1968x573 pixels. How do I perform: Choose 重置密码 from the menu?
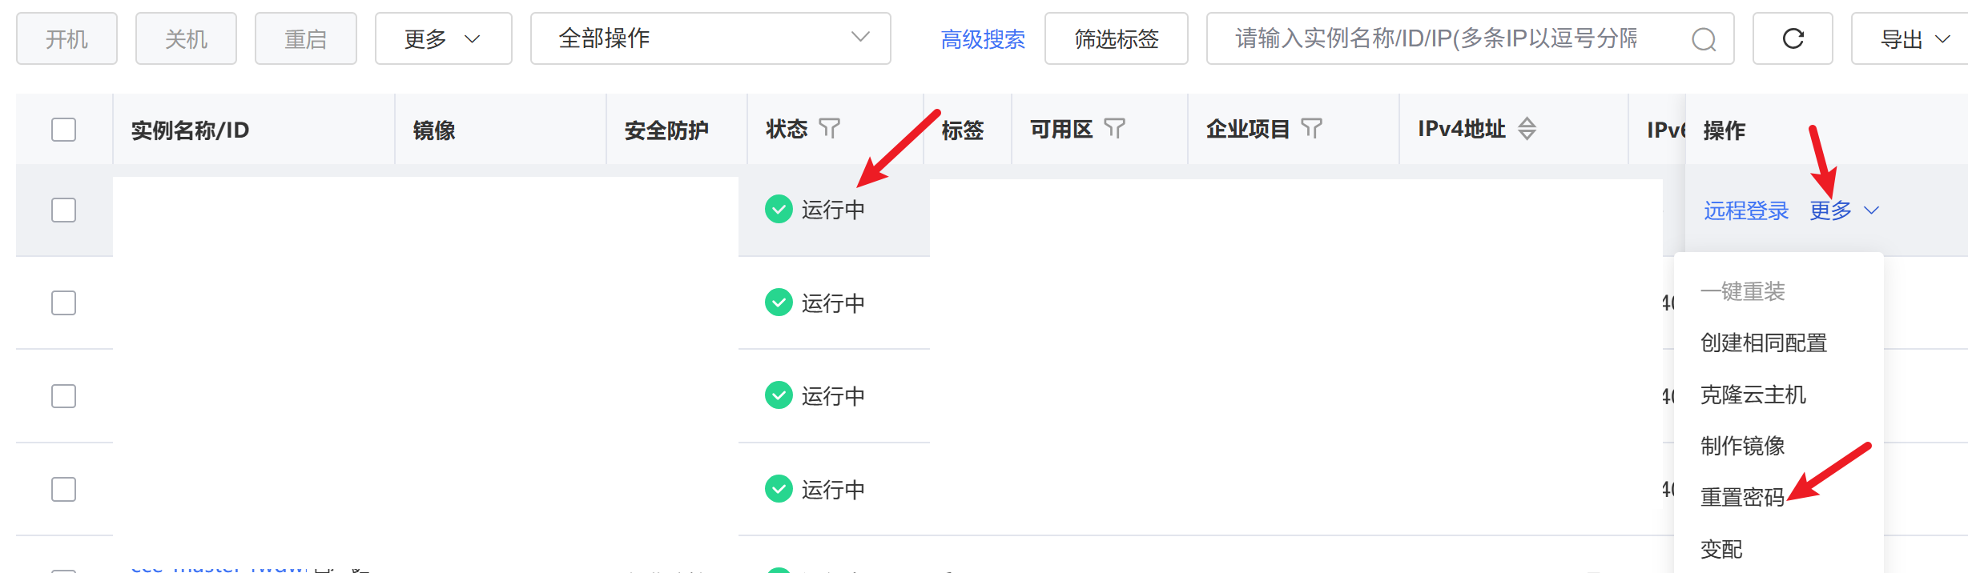[x=1742, y=497]
